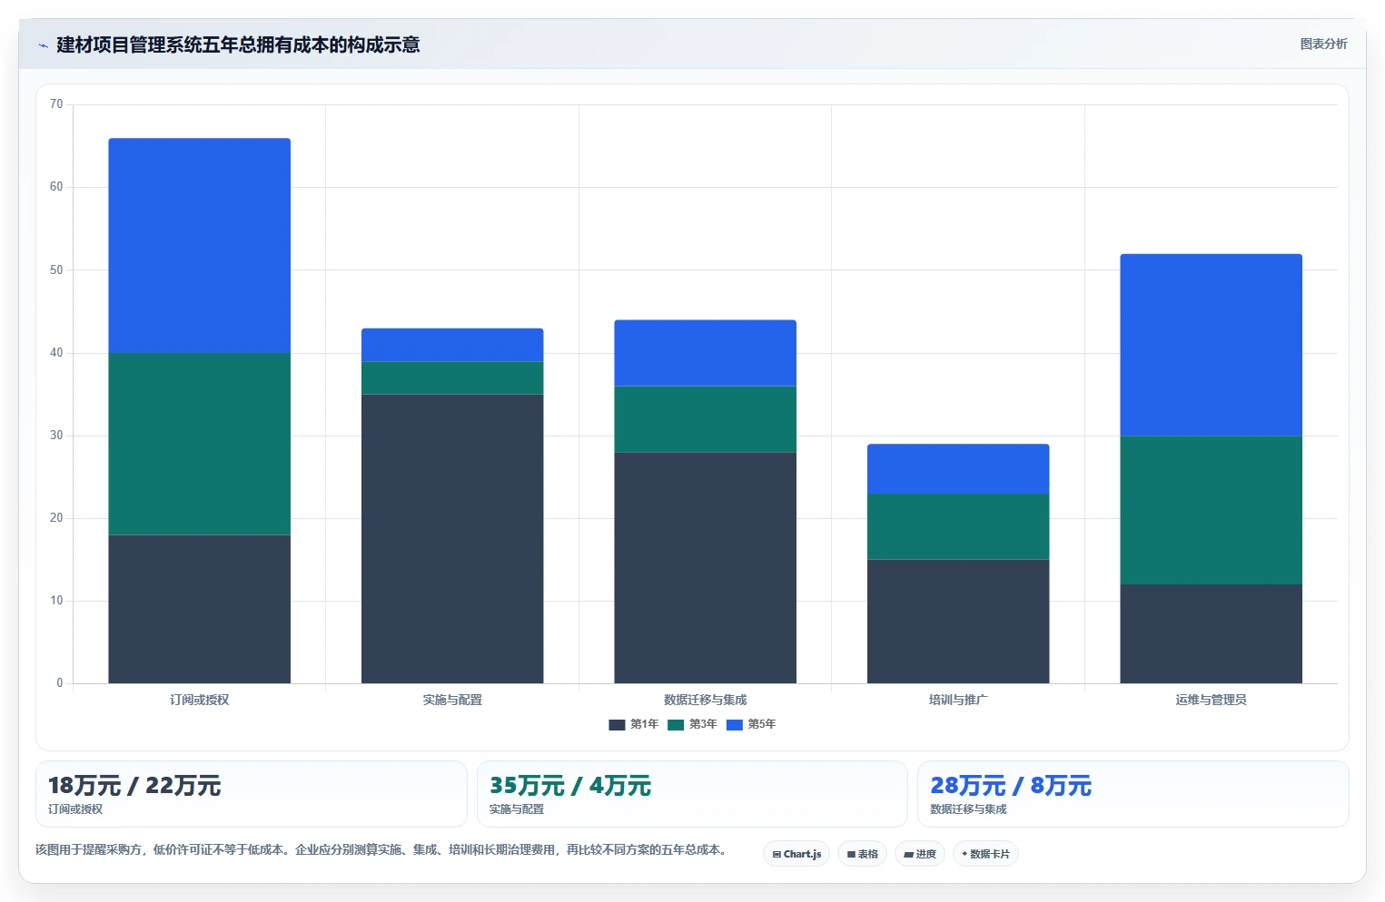Select the 进度 tag pill
Screen dimensions: 1385x902
point(919,854)
